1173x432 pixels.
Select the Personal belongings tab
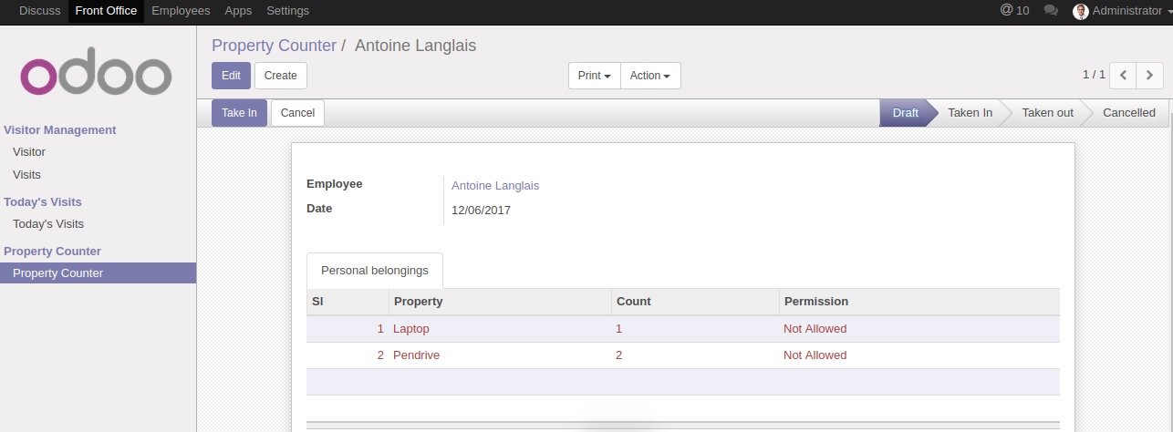pos(374,271)
